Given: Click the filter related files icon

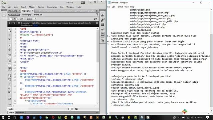Looking at the screenshot, I should (97, 14).
